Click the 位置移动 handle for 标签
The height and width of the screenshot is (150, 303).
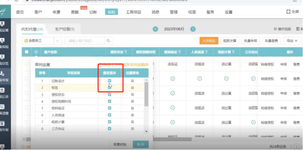132,88
